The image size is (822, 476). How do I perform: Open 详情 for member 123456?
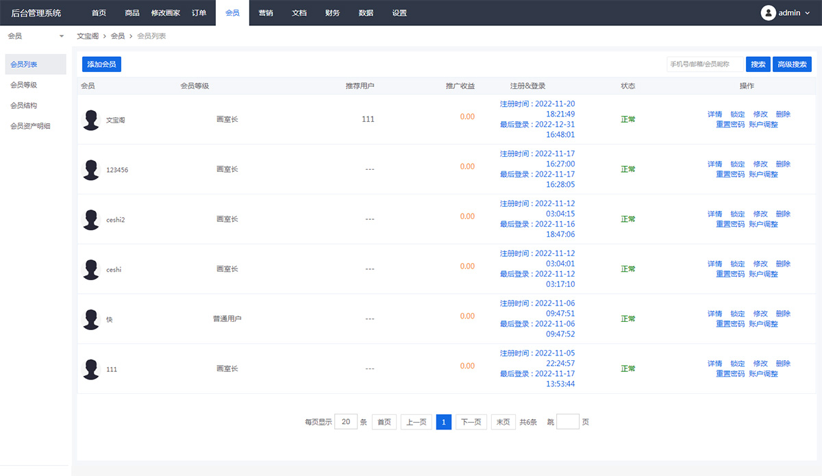click(x=714, y=164)
